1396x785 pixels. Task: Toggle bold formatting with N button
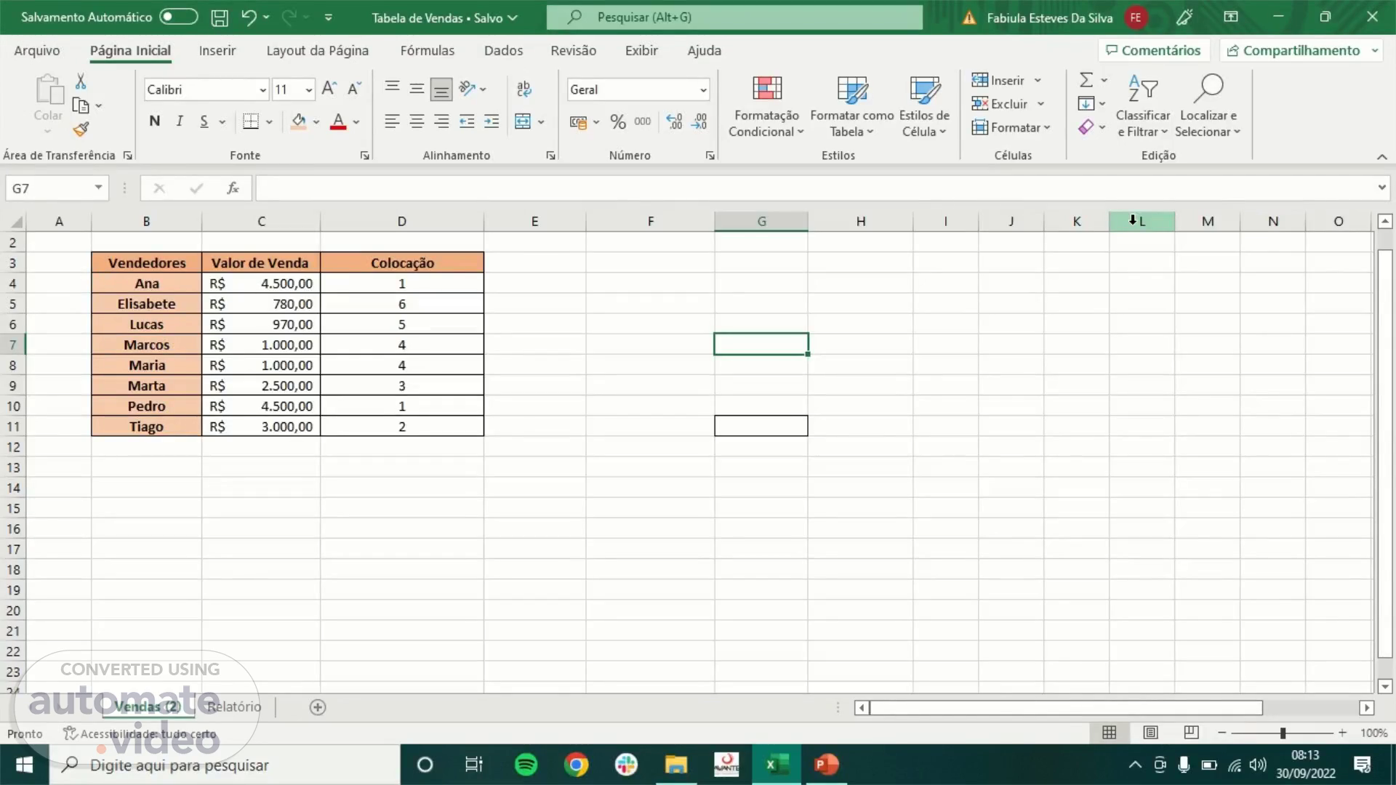tap(154, 121)
